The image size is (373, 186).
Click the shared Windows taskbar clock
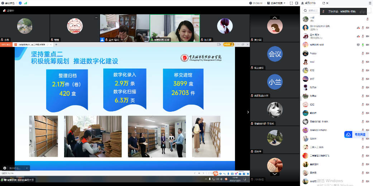[235, 179]
